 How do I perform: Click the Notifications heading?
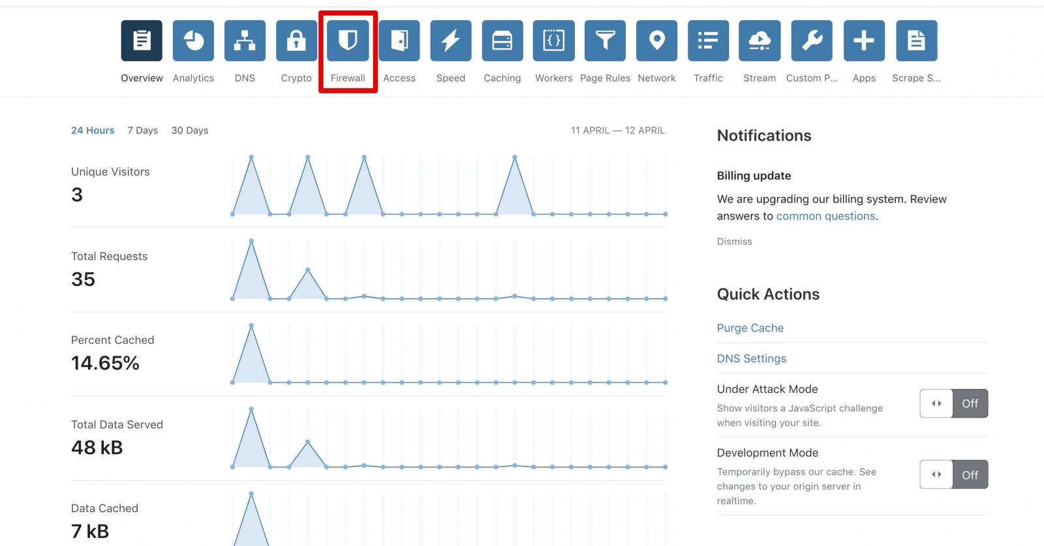(764, 136)
